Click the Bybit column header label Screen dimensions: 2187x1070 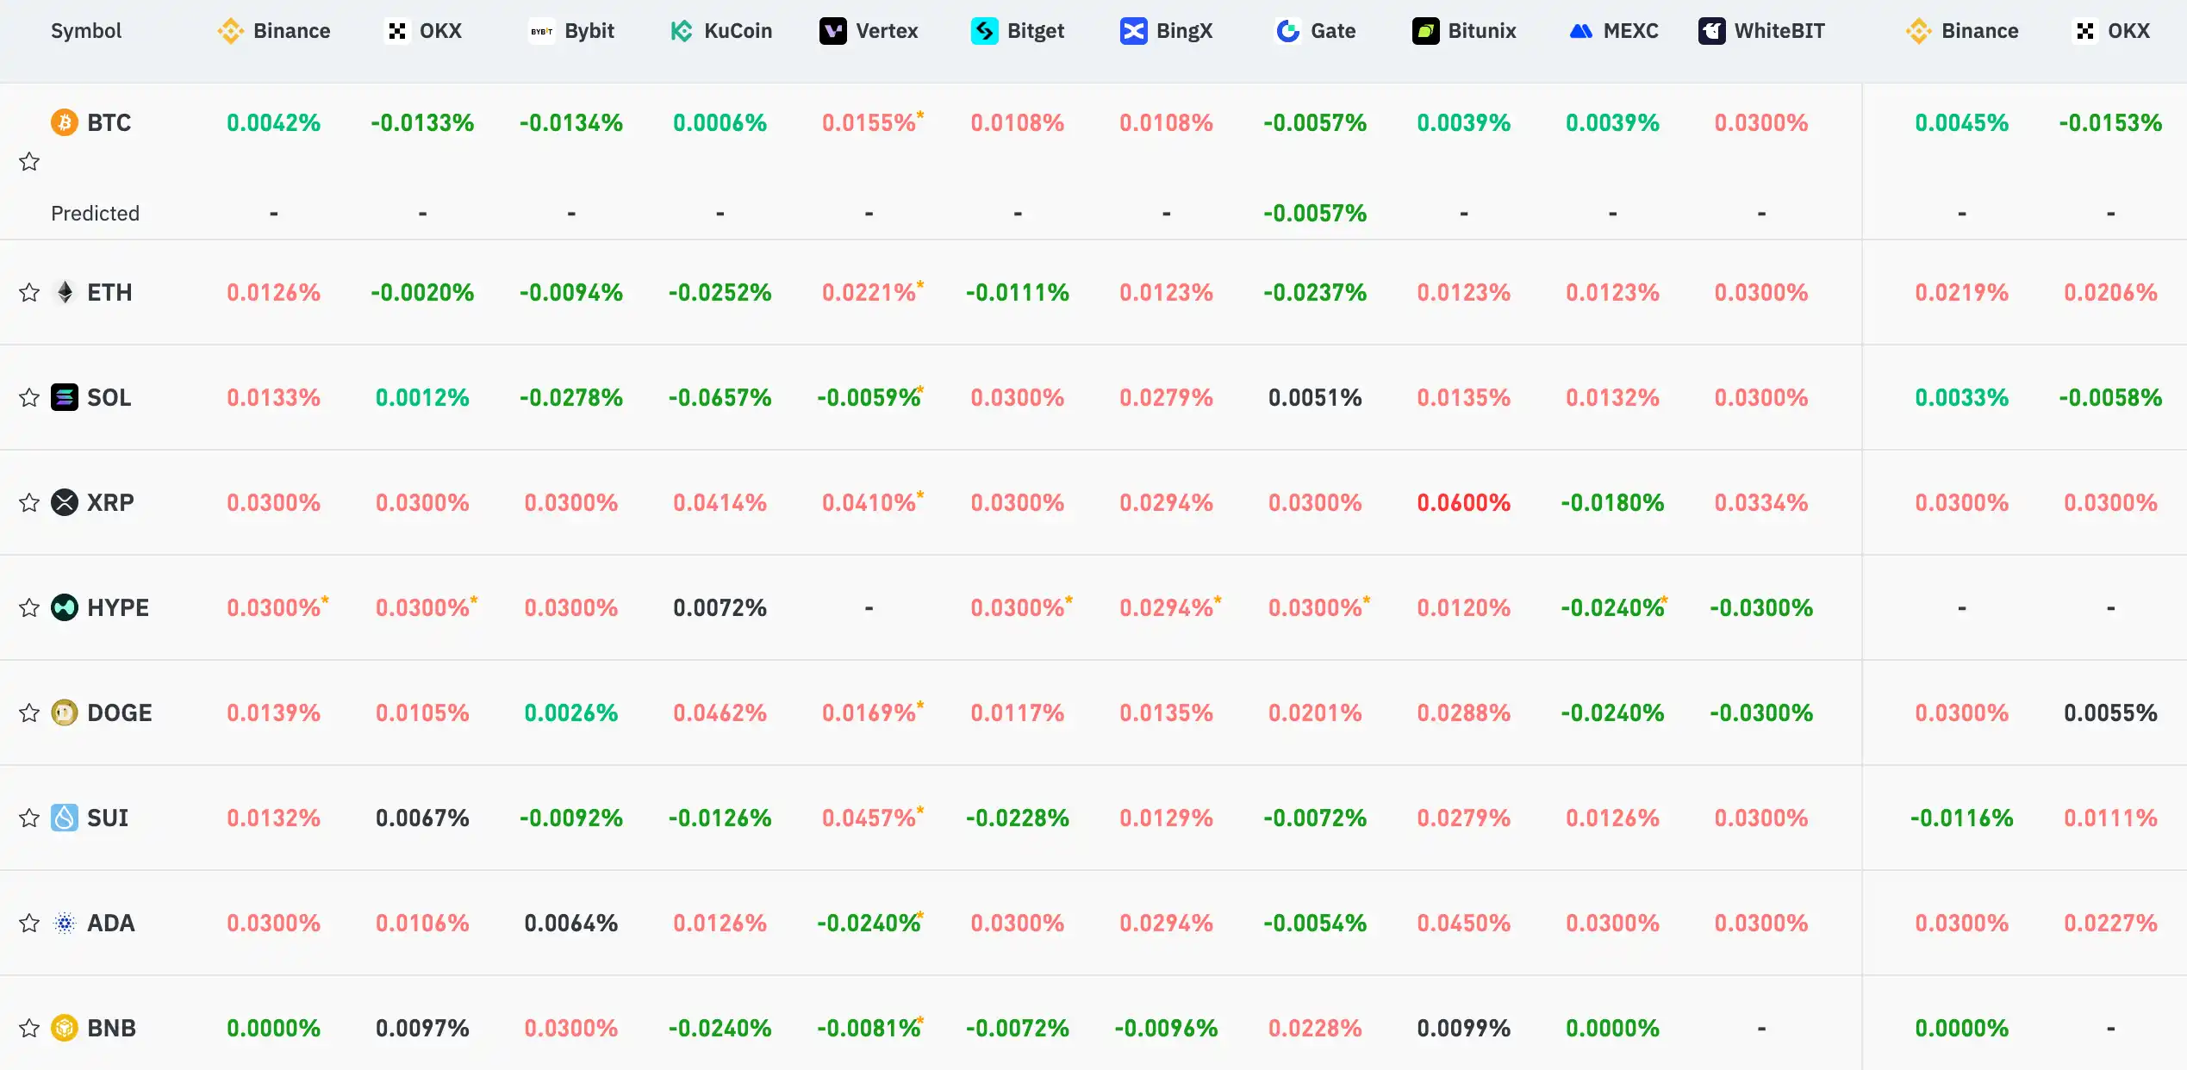[589, 31]
